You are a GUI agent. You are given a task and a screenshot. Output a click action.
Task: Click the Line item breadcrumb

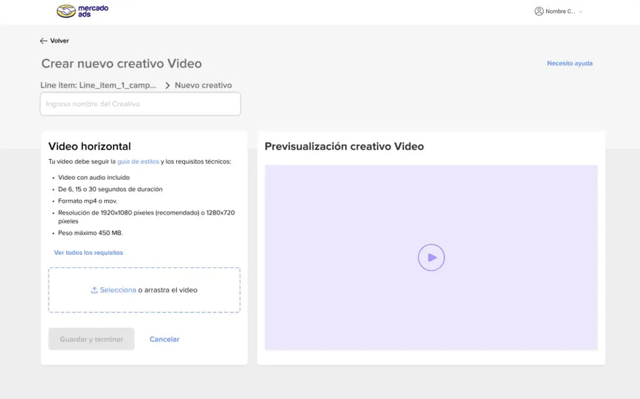pos(98,86)
